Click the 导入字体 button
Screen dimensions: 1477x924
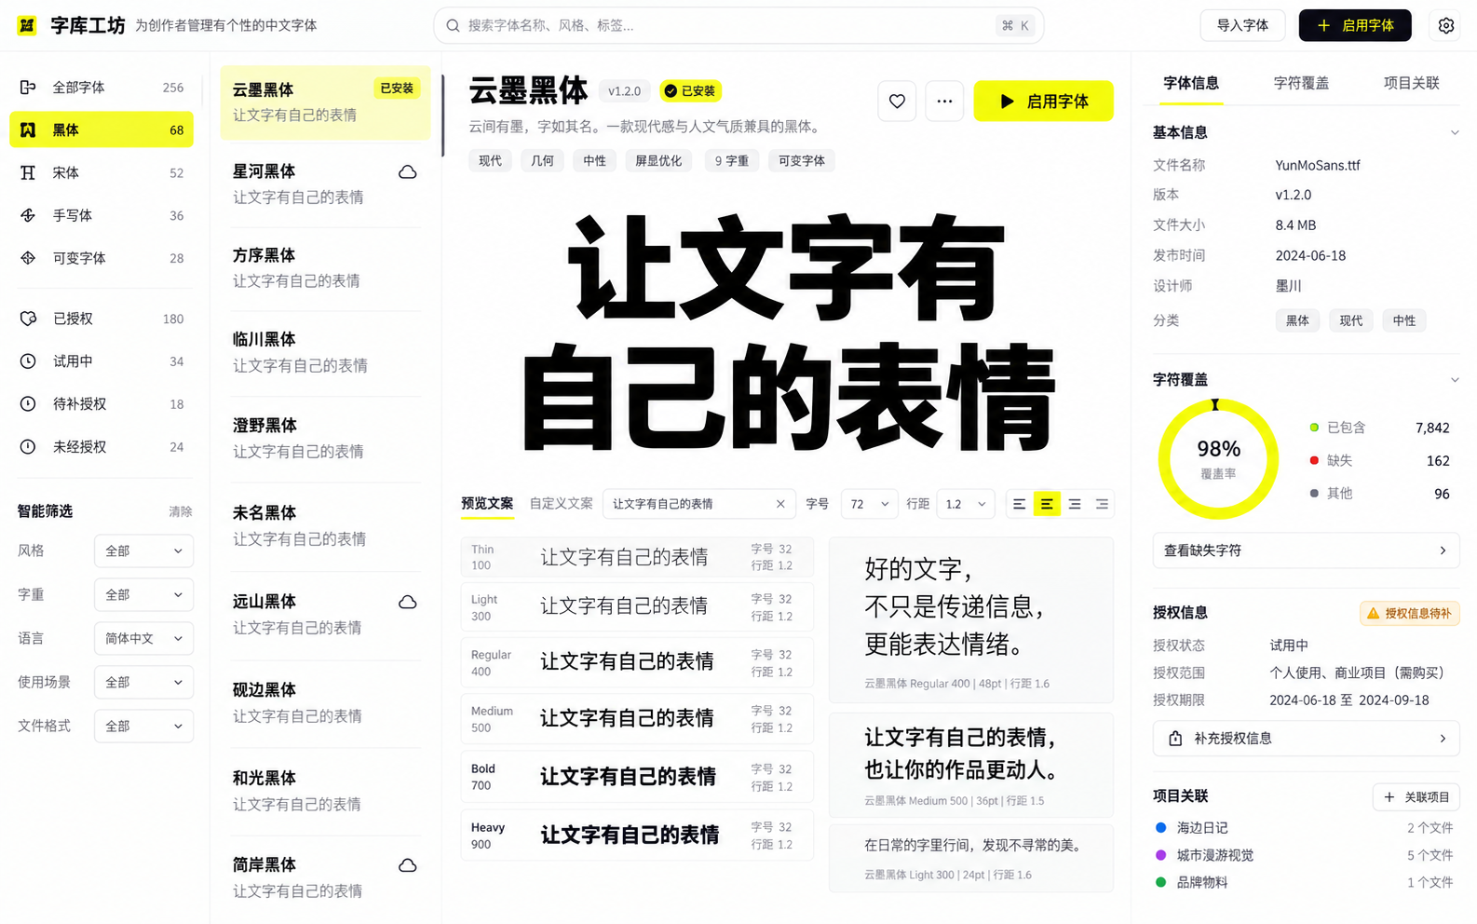[1242, 26]
